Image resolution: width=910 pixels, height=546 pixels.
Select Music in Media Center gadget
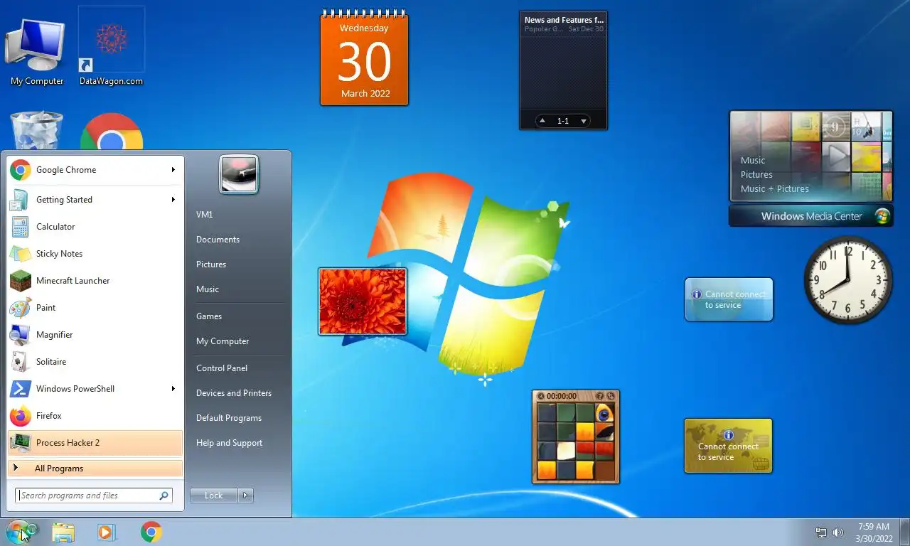pos(753,161)
